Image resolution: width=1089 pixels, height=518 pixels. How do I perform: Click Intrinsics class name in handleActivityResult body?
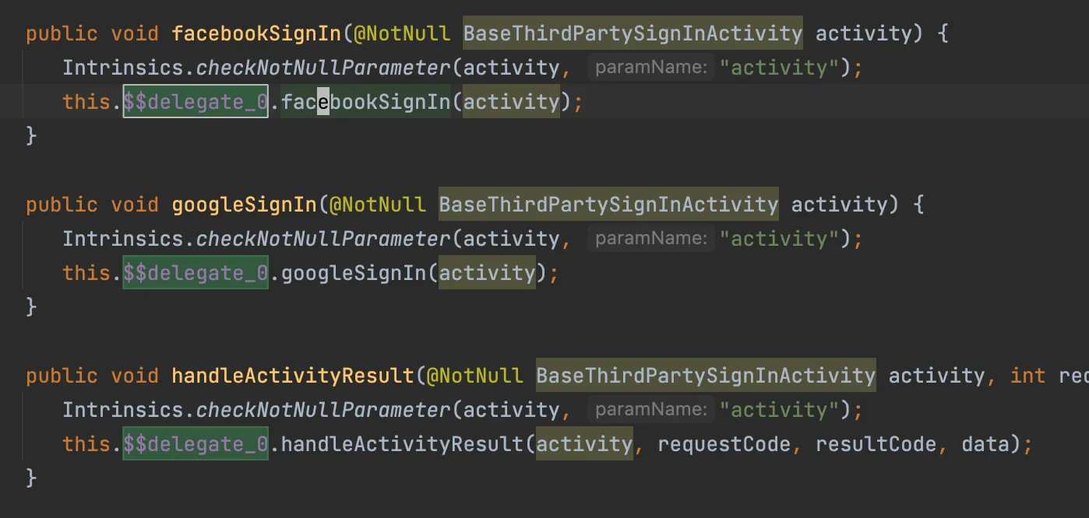[x=123, y=410]
